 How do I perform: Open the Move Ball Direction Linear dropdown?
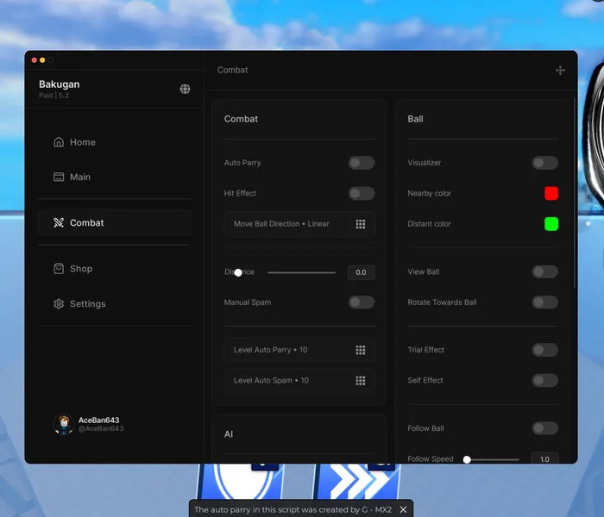coord(299,224)
